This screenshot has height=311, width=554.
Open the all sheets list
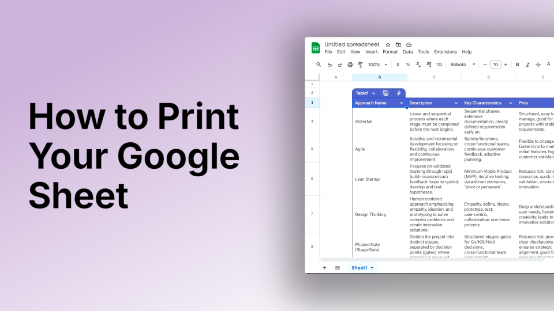point(338,268)
